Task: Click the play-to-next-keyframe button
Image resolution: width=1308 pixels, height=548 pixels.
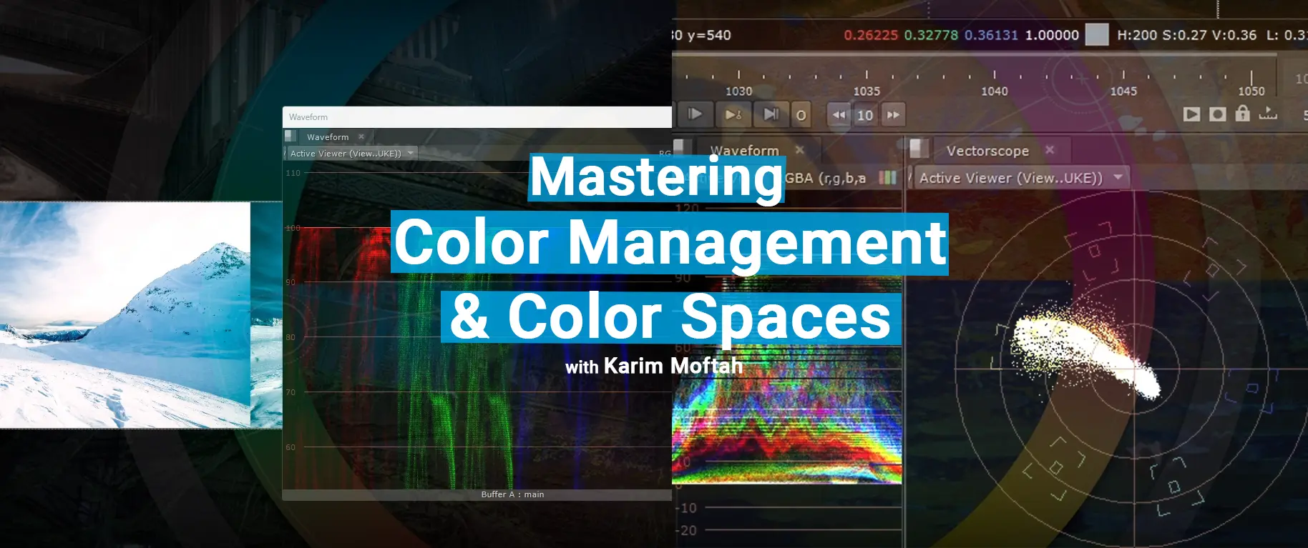Action: pyautogui.click(x=733, y=114)
